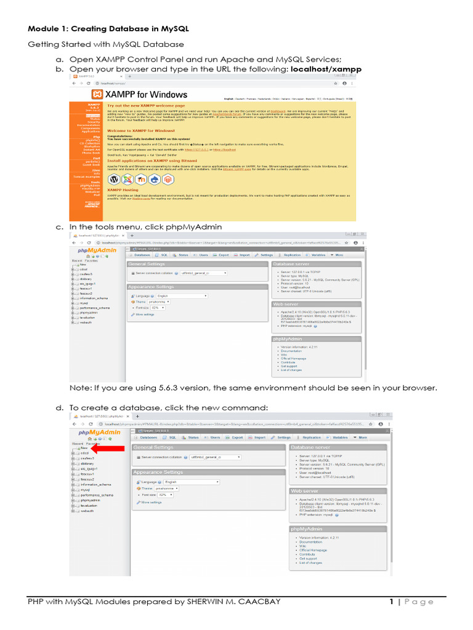The image size is (473, 630).
Task: Open the Variables tab in step c screenshot
Action: point(316,255)
